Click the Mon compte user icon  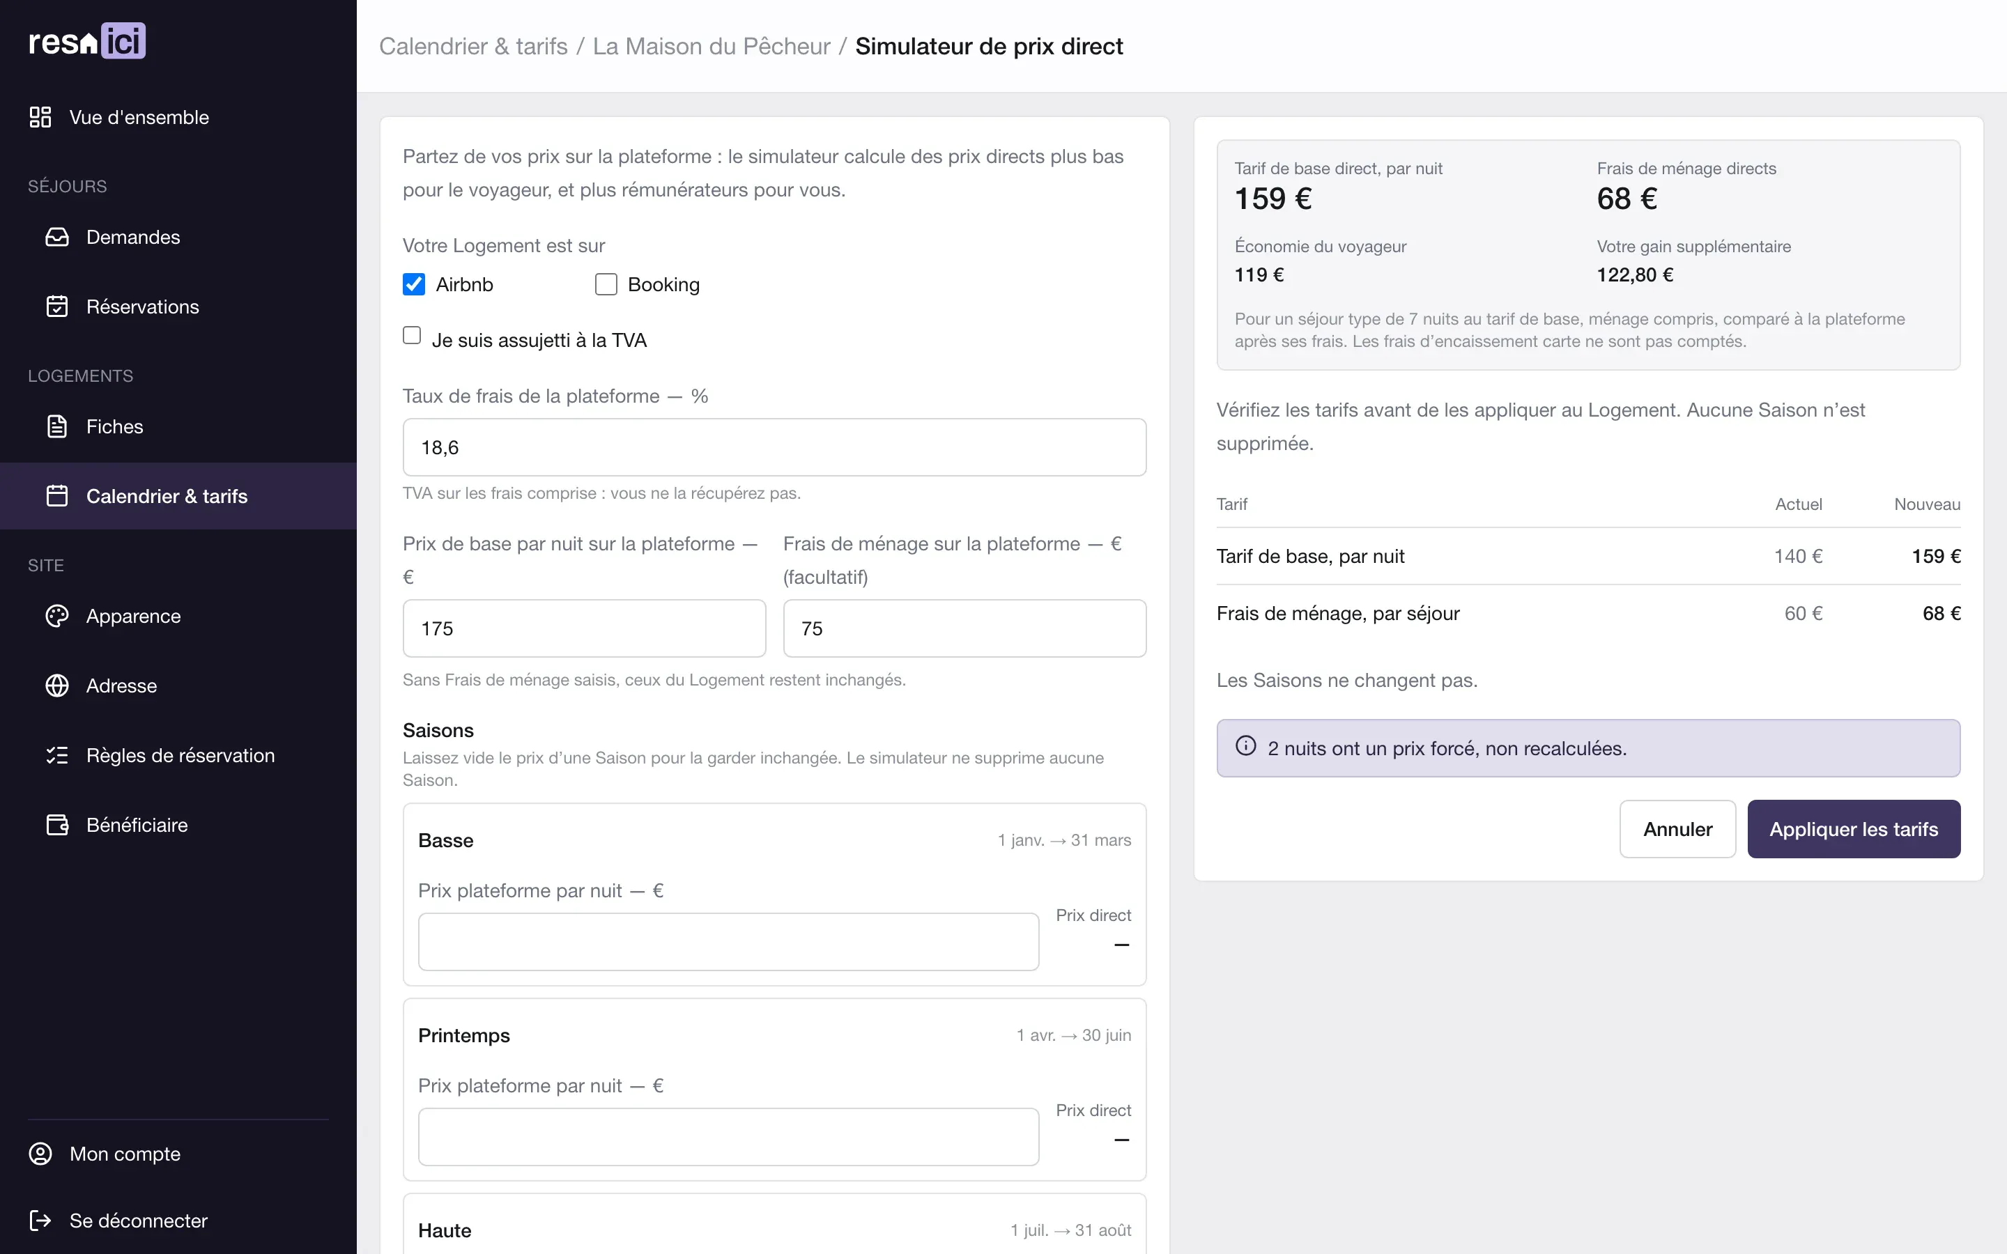pyautogui.click(x=40, y=1154)
